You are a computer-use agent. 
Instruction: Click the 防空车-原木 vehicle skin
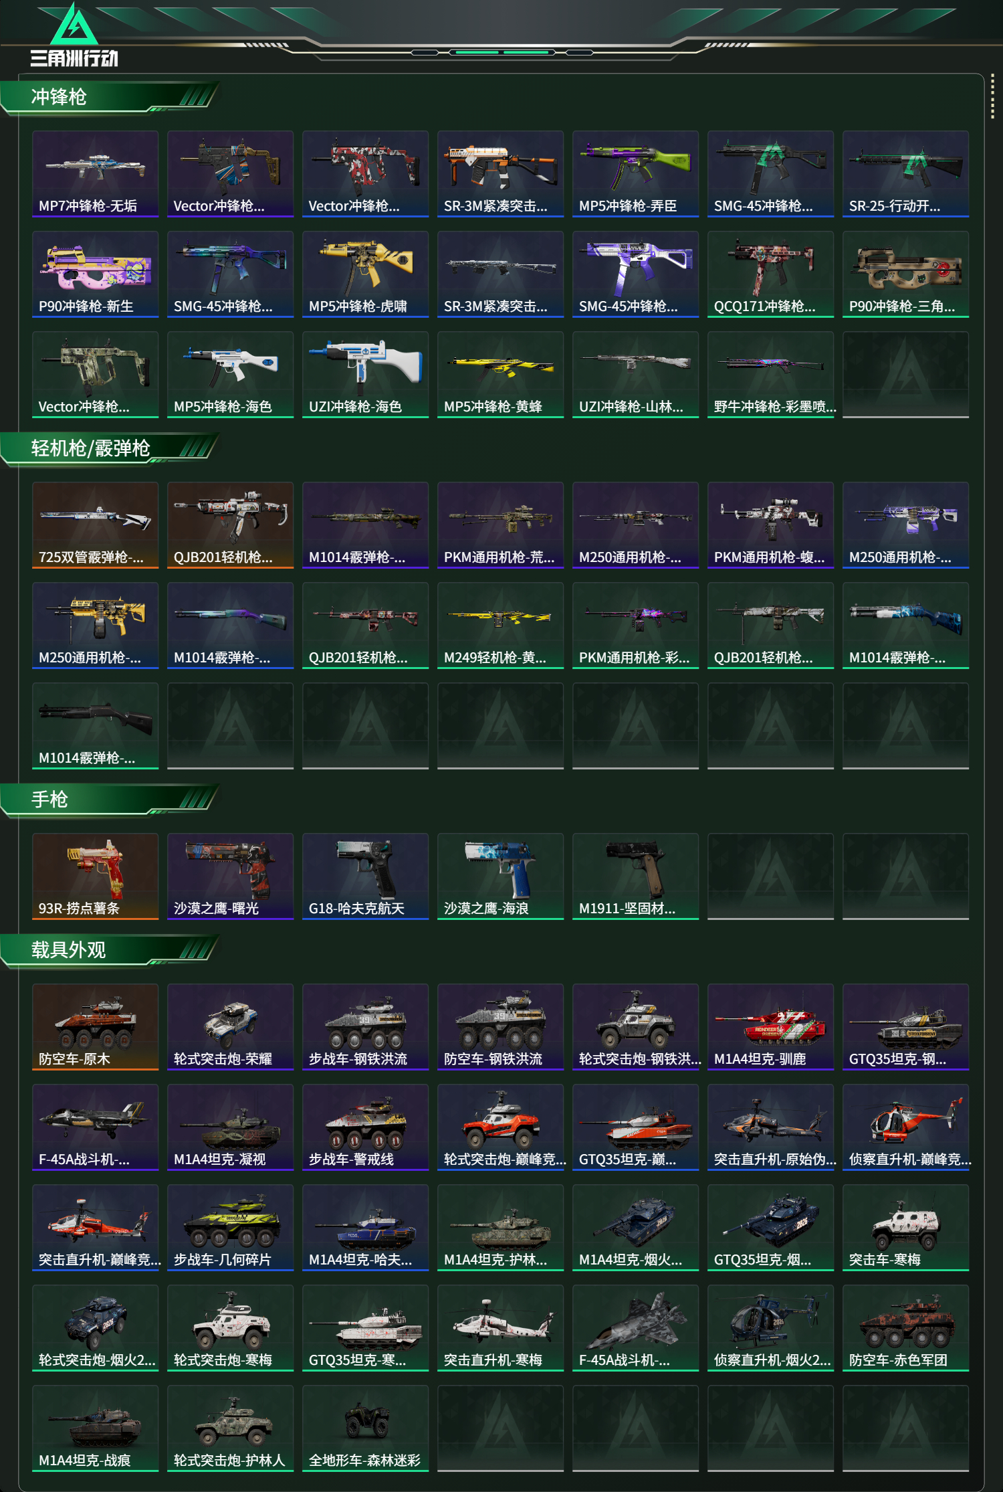96,1027
